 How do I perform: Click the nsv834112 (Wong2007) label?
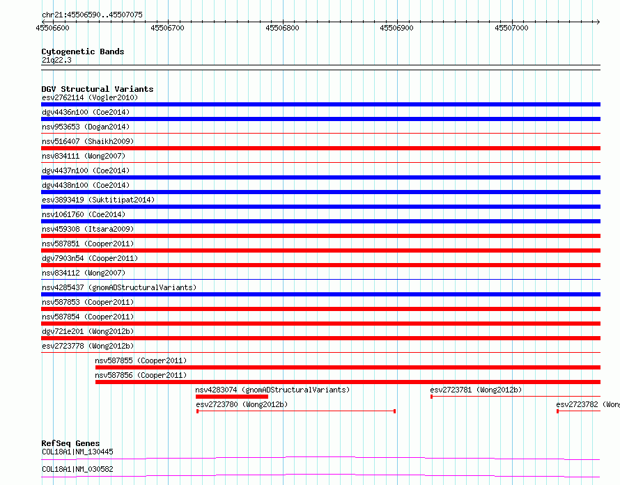(x=84, y=273)
